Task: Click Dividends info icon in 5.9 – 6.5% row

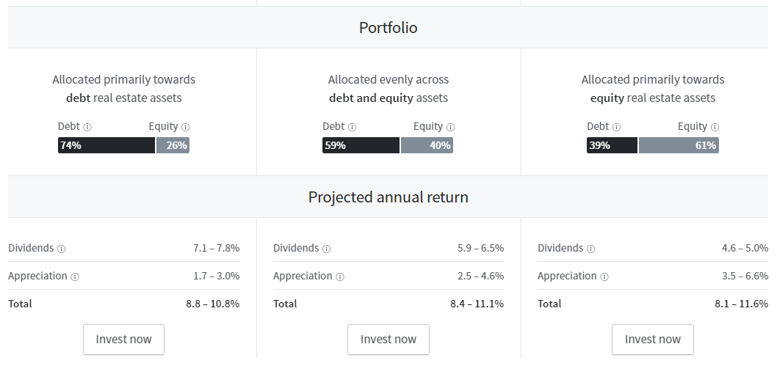Action: [x=327, y=249]
